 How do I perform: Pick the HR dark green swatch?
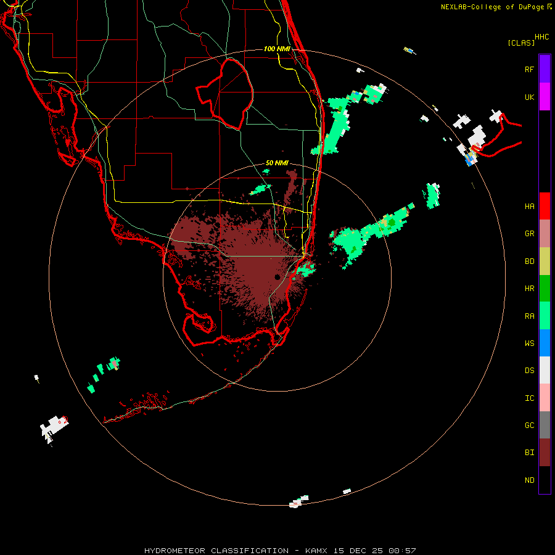coord(545,289)
